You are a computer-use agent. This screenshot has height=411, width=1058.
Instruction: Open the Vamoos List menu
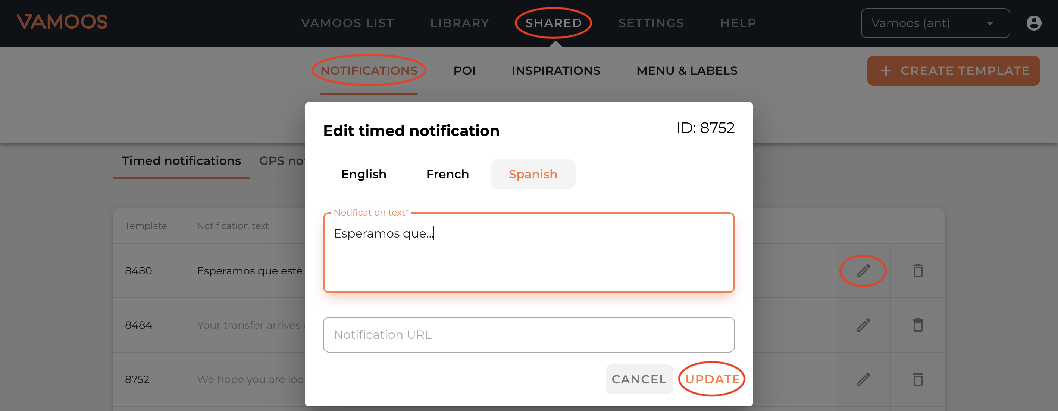[347, 23]
